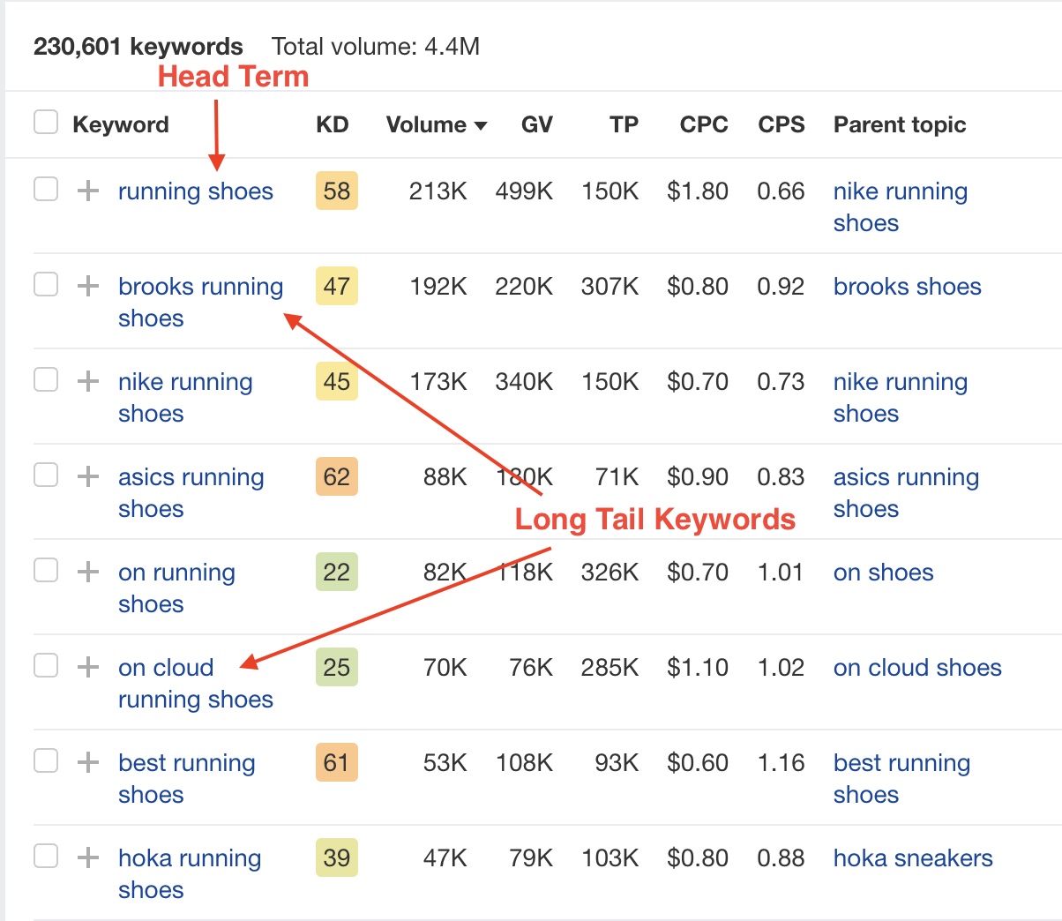Screen dimensions: 1062x921
Task: Click the KD 39 badge for hoka
Action: [337, 857]
